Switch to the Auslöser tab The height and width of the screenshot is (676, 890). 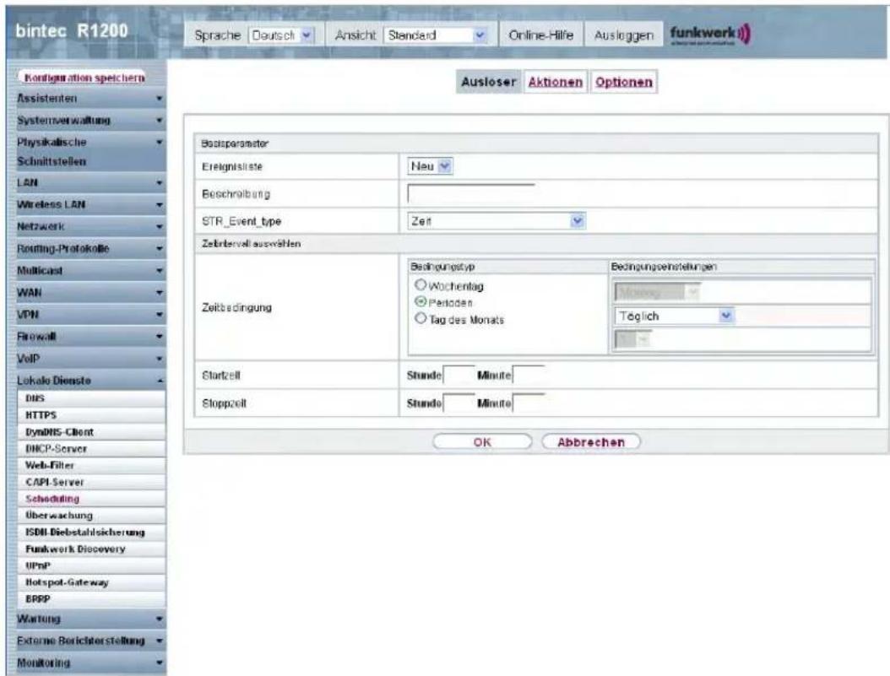tap(488, 82)
